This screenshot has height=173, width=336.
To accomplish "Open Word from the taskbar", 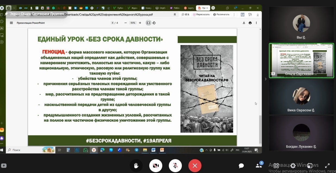I will [x=153, y=150].
